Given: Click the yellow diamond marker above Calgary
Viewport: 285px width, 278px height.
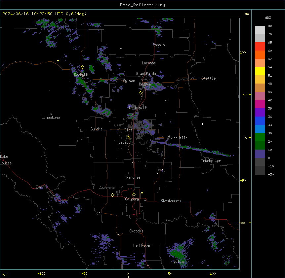Looking at the screenshot, I should tap(134, 194).
